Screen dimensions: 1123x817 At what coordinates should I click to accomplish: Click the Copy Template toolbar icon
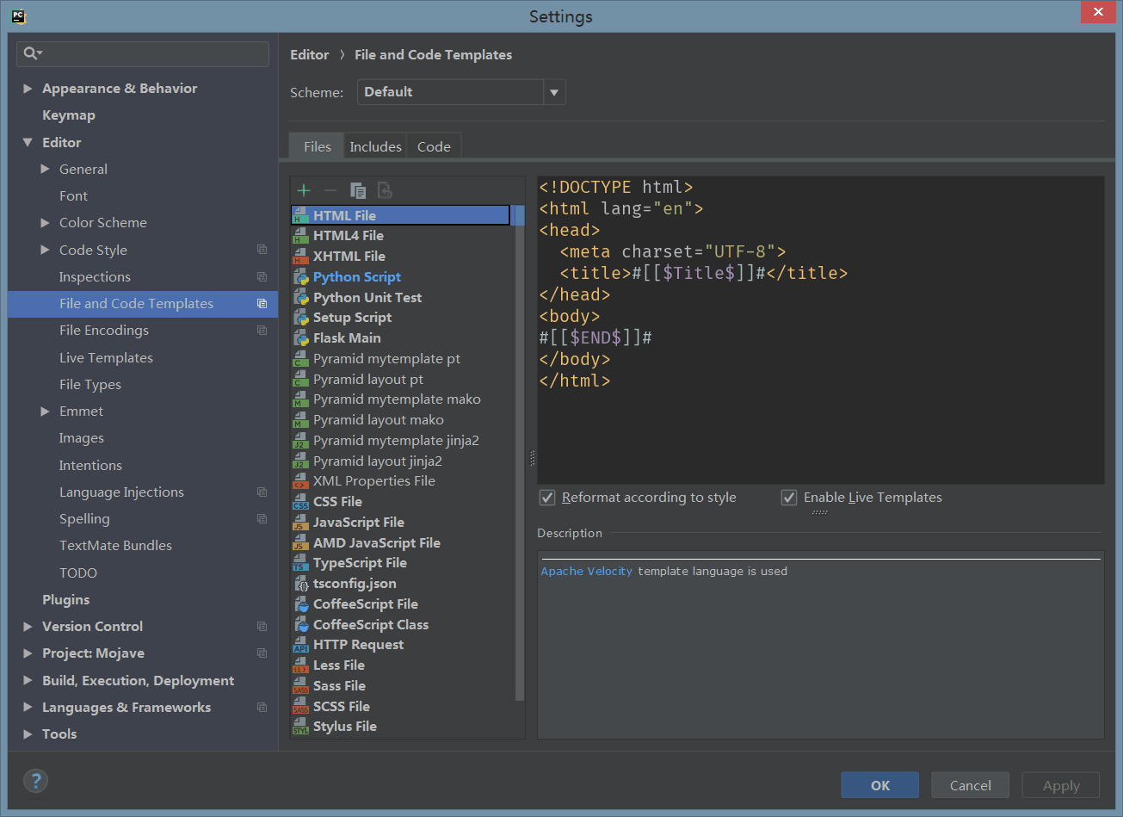[x=358, y=190]
